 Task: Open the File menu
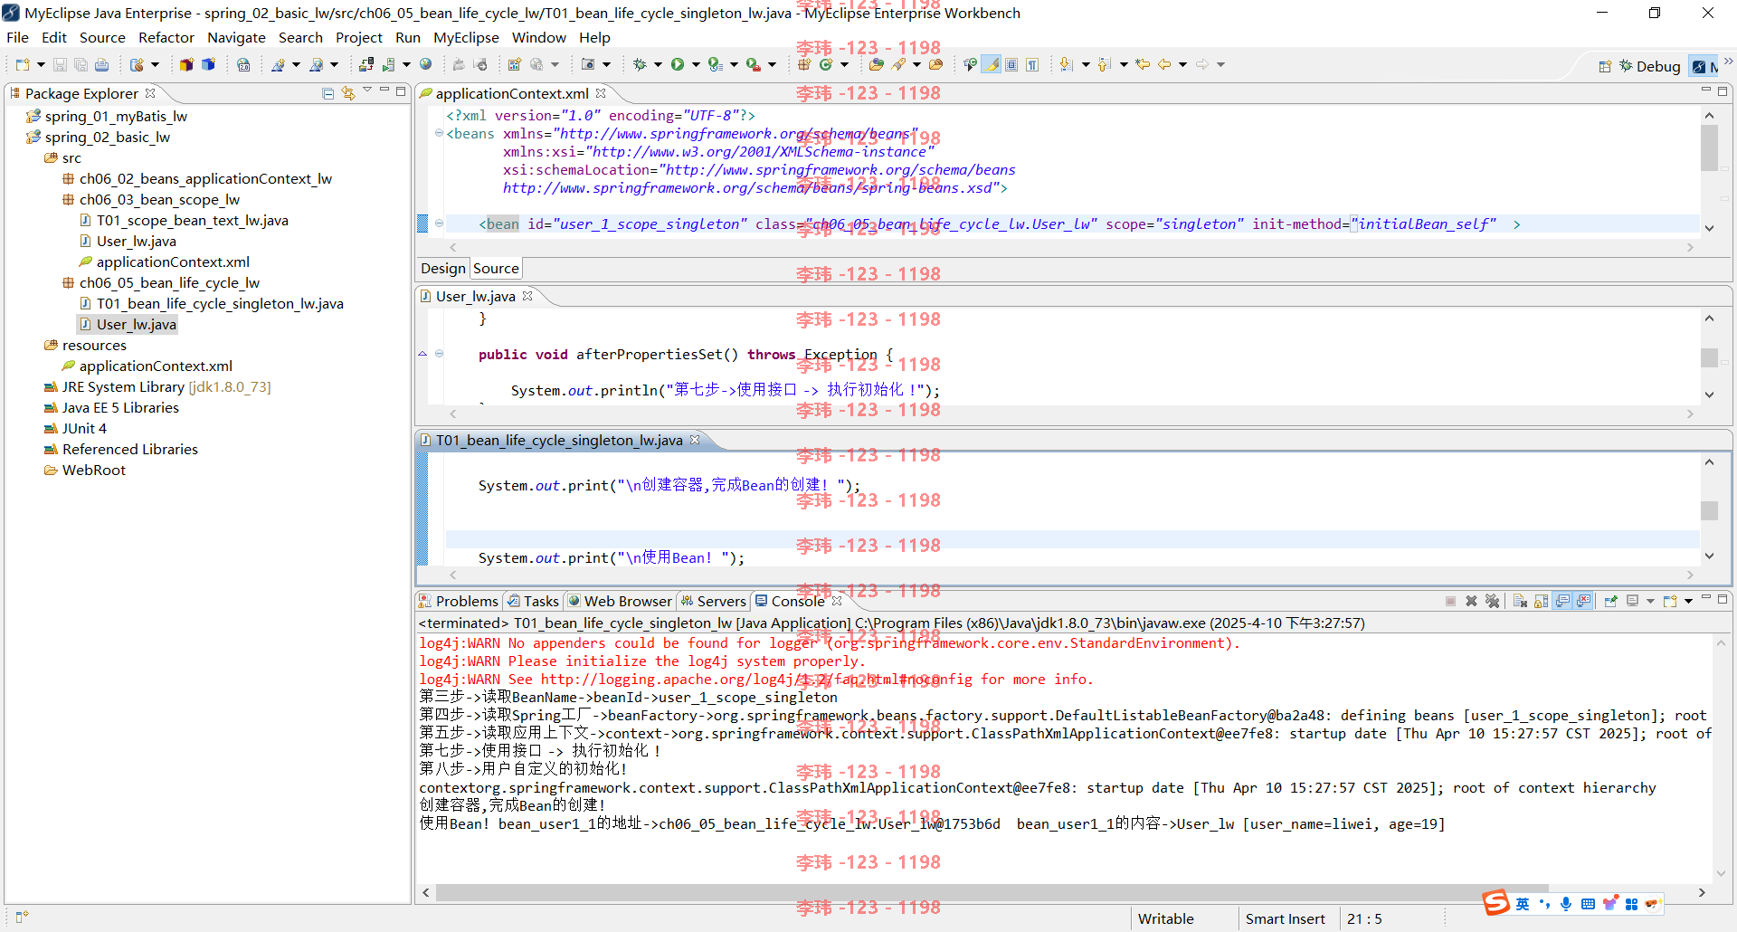[x=17, y=37]
